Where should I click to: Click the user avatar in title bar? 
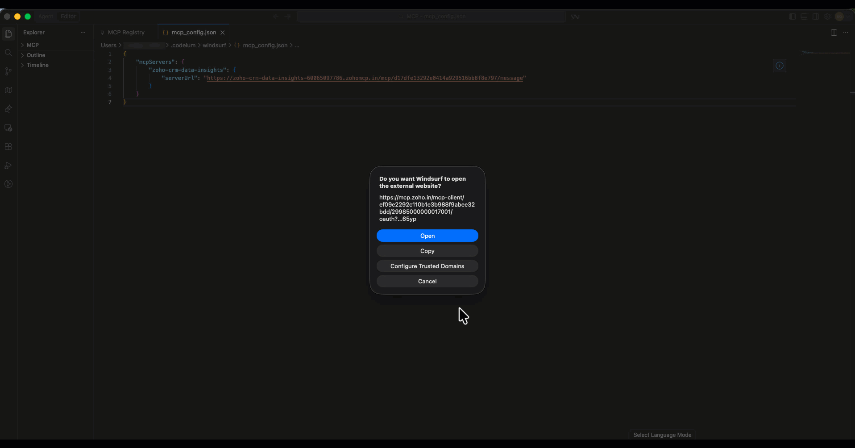839,17
